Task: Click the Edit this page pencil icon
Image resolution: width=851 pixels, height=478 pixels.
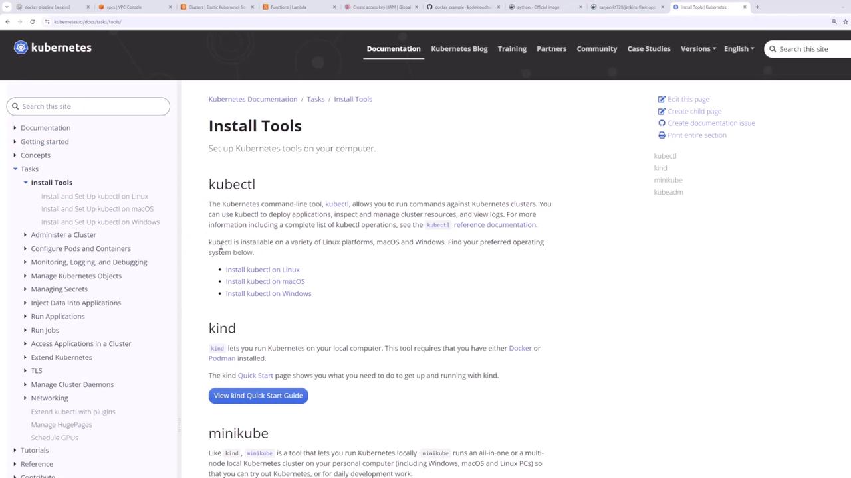Action: coord(662,99)
